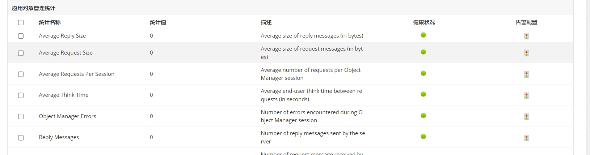
Task: Click green health dot for Object Manager Errors
Action: pos(423,116)
